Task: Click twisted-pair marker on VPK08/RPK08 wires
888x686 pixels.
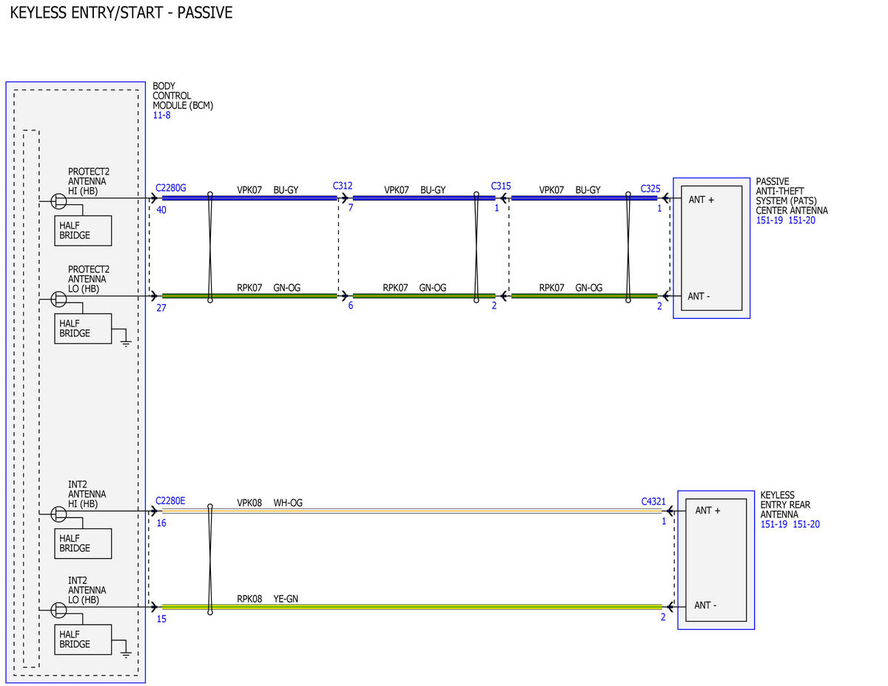Action: [210, 559]
